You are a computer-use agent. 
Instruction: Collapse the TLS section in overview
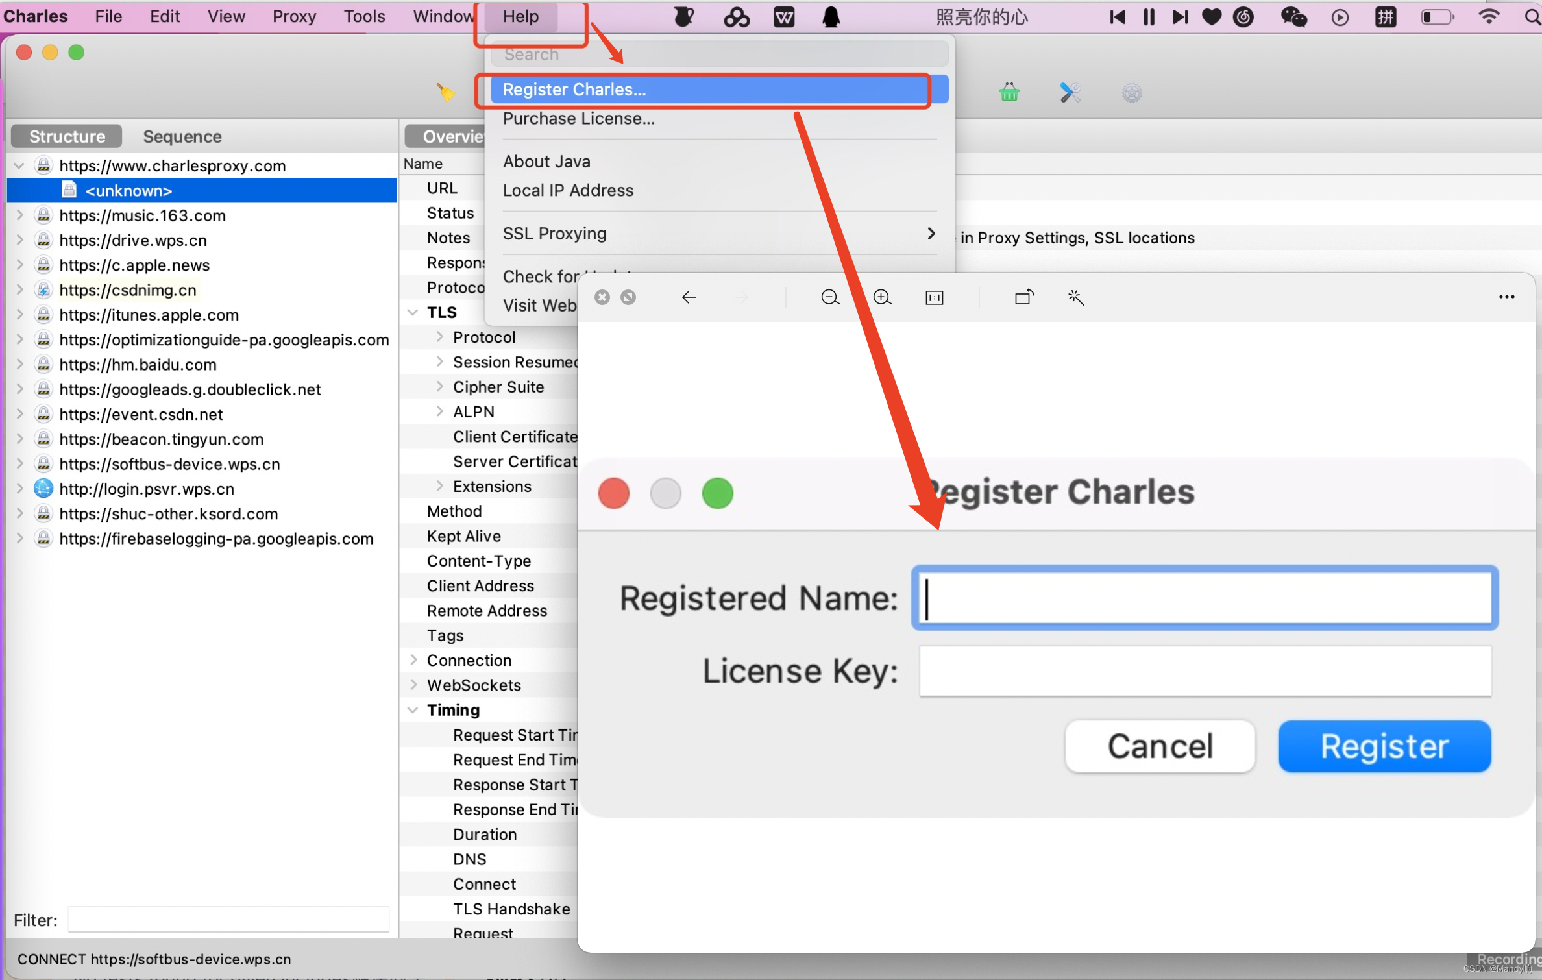[413, 312]
